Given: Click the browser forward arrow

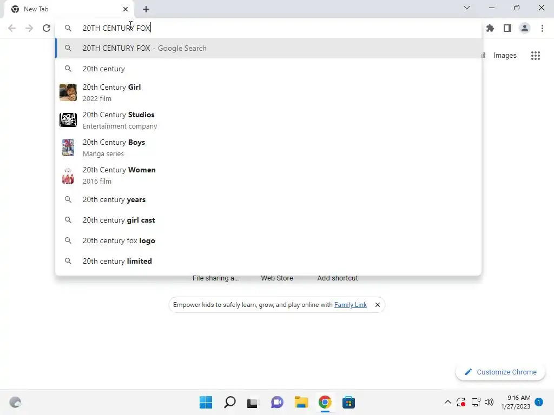Looking at the screenshot, I should [29, 28].
